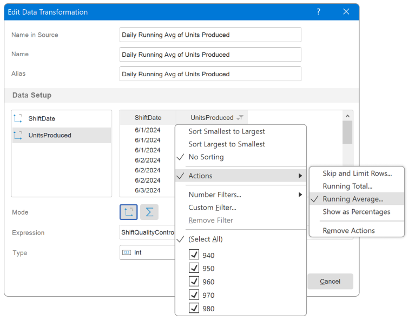Click the UnitsProduced field icon in list
Viewport: 408px width, 321px height.
(18, 135)
